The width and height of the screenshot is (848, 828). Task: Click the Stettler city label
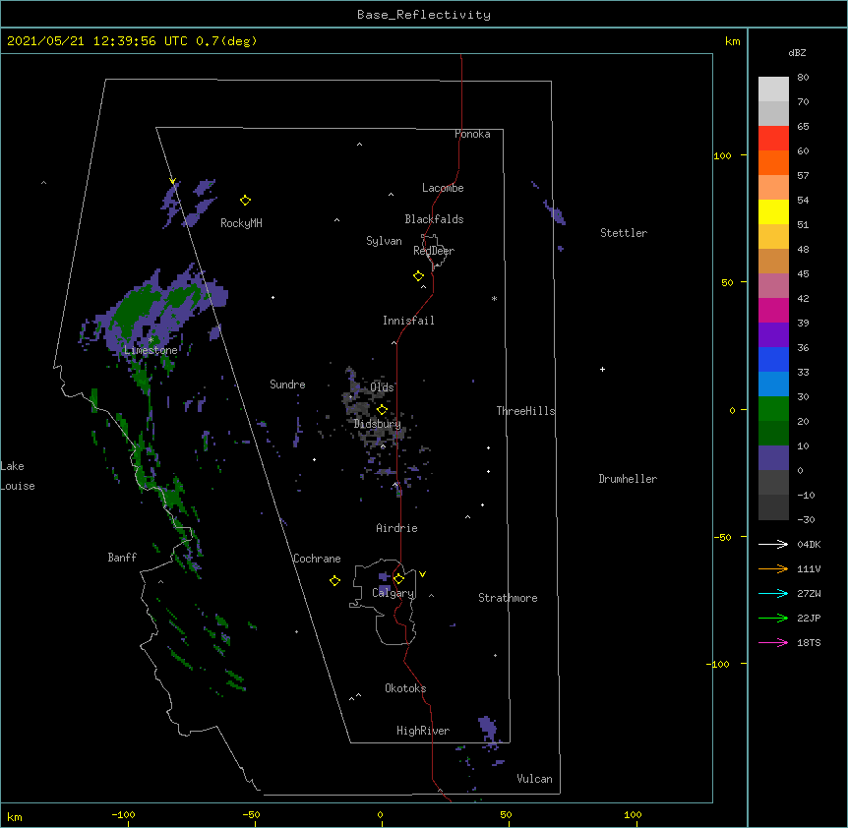tap(624, 233)
